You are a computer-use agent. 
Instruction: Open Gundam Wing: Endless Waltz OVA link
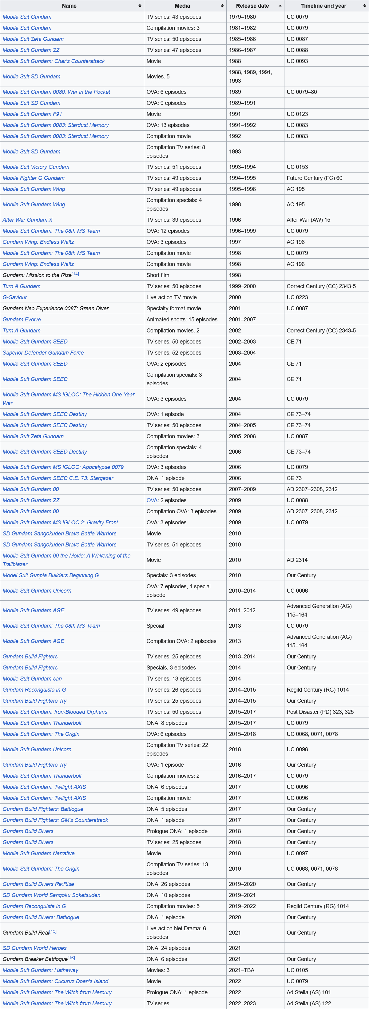[38, 242]
